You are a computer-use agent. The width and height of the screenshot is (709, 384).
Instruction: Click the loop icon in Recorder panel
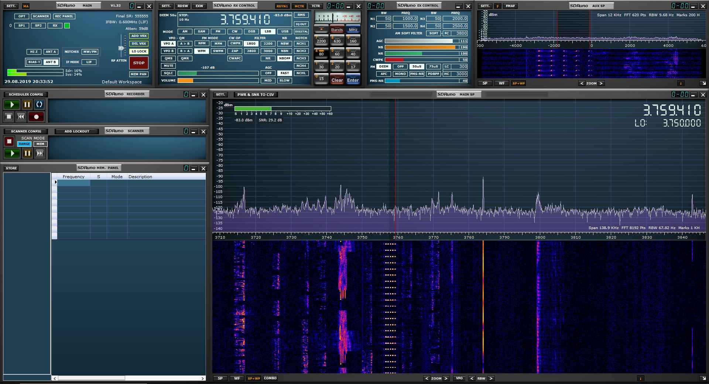(40, 105)
